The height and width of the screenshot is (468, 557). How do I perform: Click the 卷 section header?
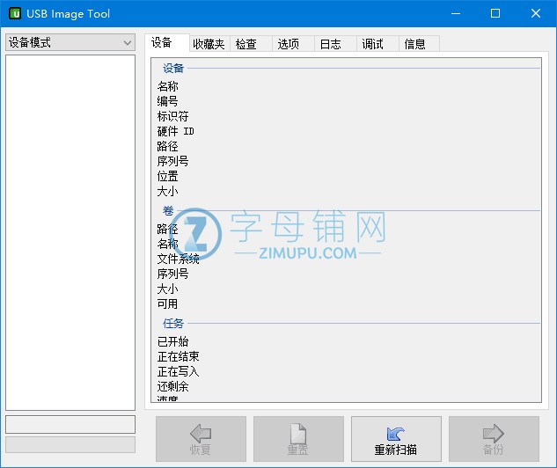pyautogui.click(x=168, y=210)
